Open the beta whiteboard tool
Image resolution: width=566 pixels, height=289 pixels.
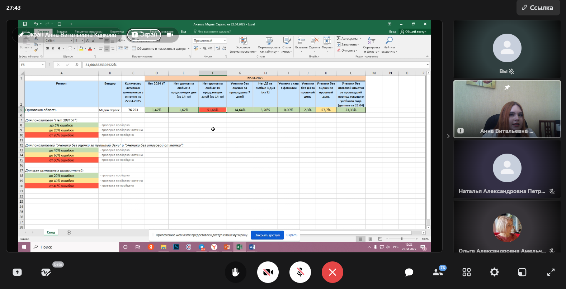click(x=46, y=272)
